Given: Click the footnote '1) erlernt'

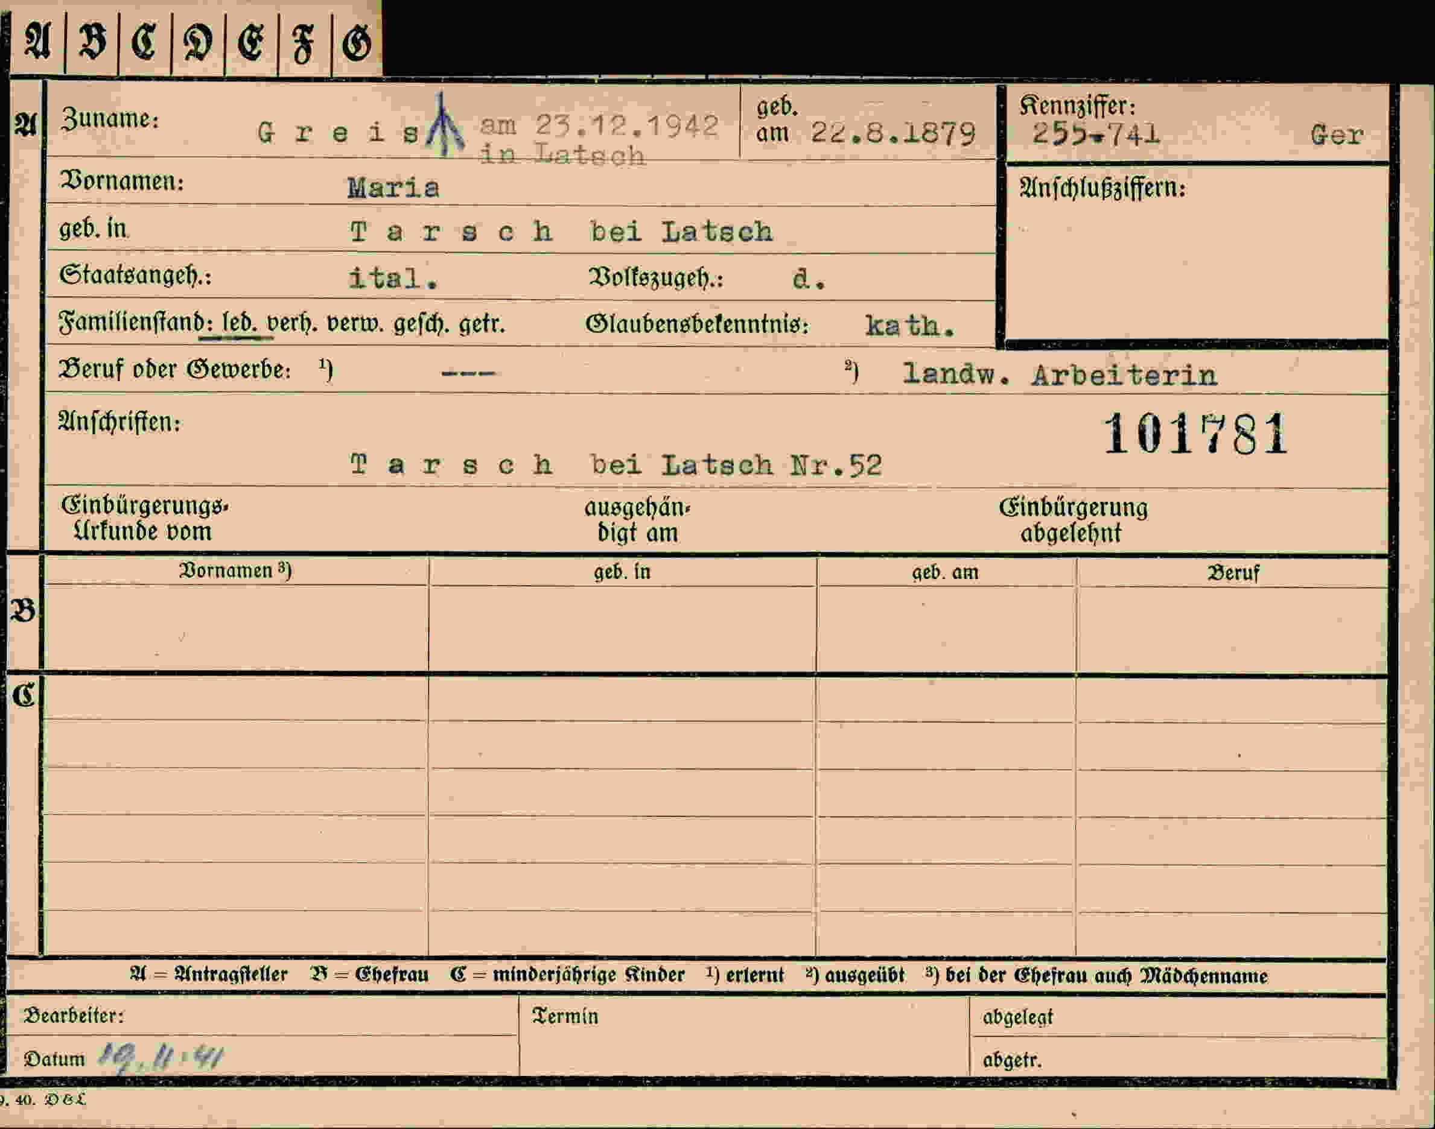Looking at the screenshot, I should (x=744, y=975).
